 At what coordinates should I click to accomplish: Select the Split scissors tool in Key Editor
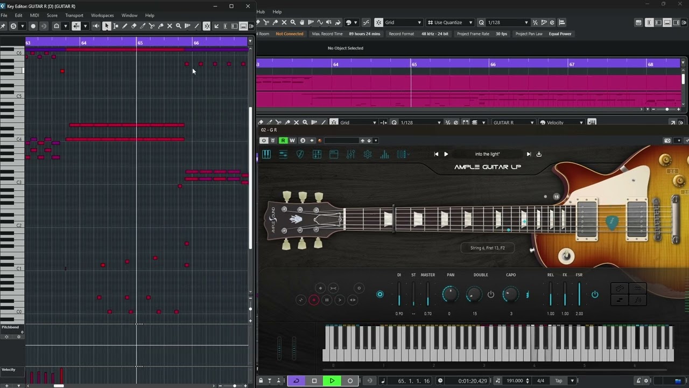[x=152, y=26]
